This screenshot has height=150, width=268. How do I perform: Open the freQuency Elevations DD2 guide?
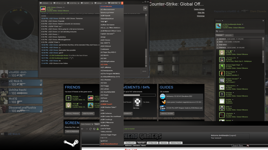(181, 96)
